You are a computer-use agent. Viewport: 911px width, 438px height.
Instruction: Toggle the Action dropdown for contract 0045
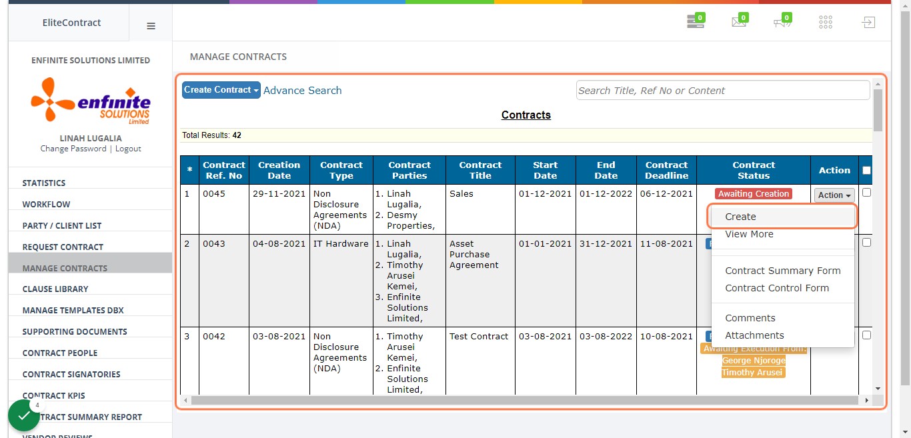pyautogui.click(x=834, y=195)
